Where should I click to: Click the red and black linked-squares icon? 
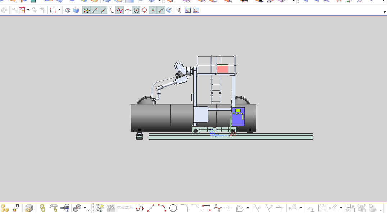click(x=16, y=208)
